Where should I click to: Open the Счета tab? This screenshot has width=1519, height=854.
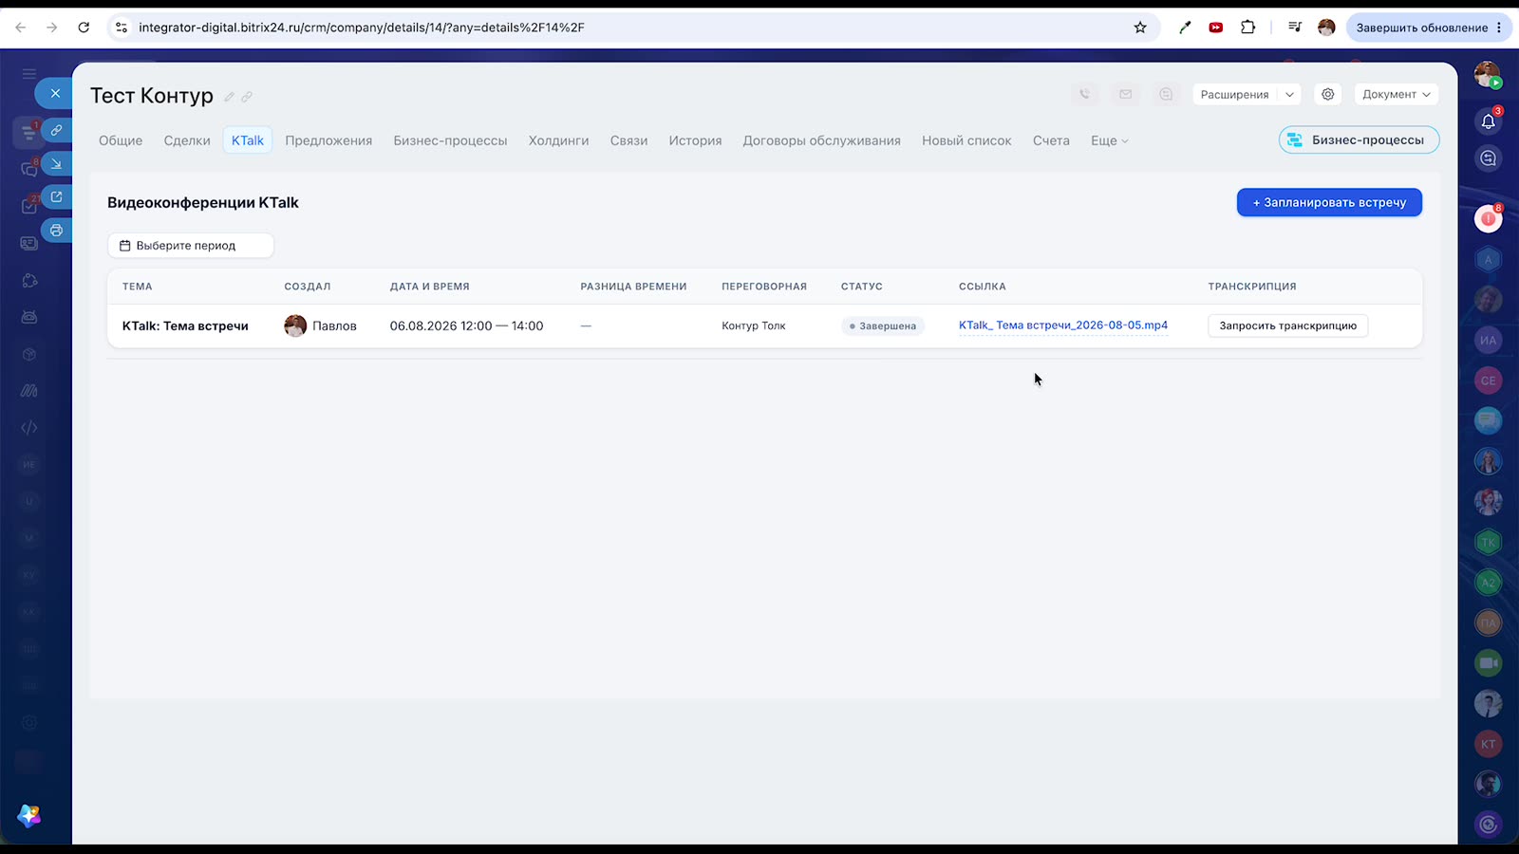(x=1051, y=140)
